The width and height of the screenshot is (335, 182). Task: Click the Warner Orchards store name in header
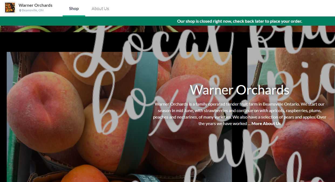(36, 5)
